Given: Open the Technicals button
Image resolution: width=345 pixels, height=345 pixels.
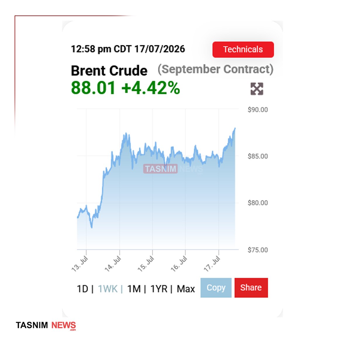Looking at the screenshot, I should coord(243,49).
